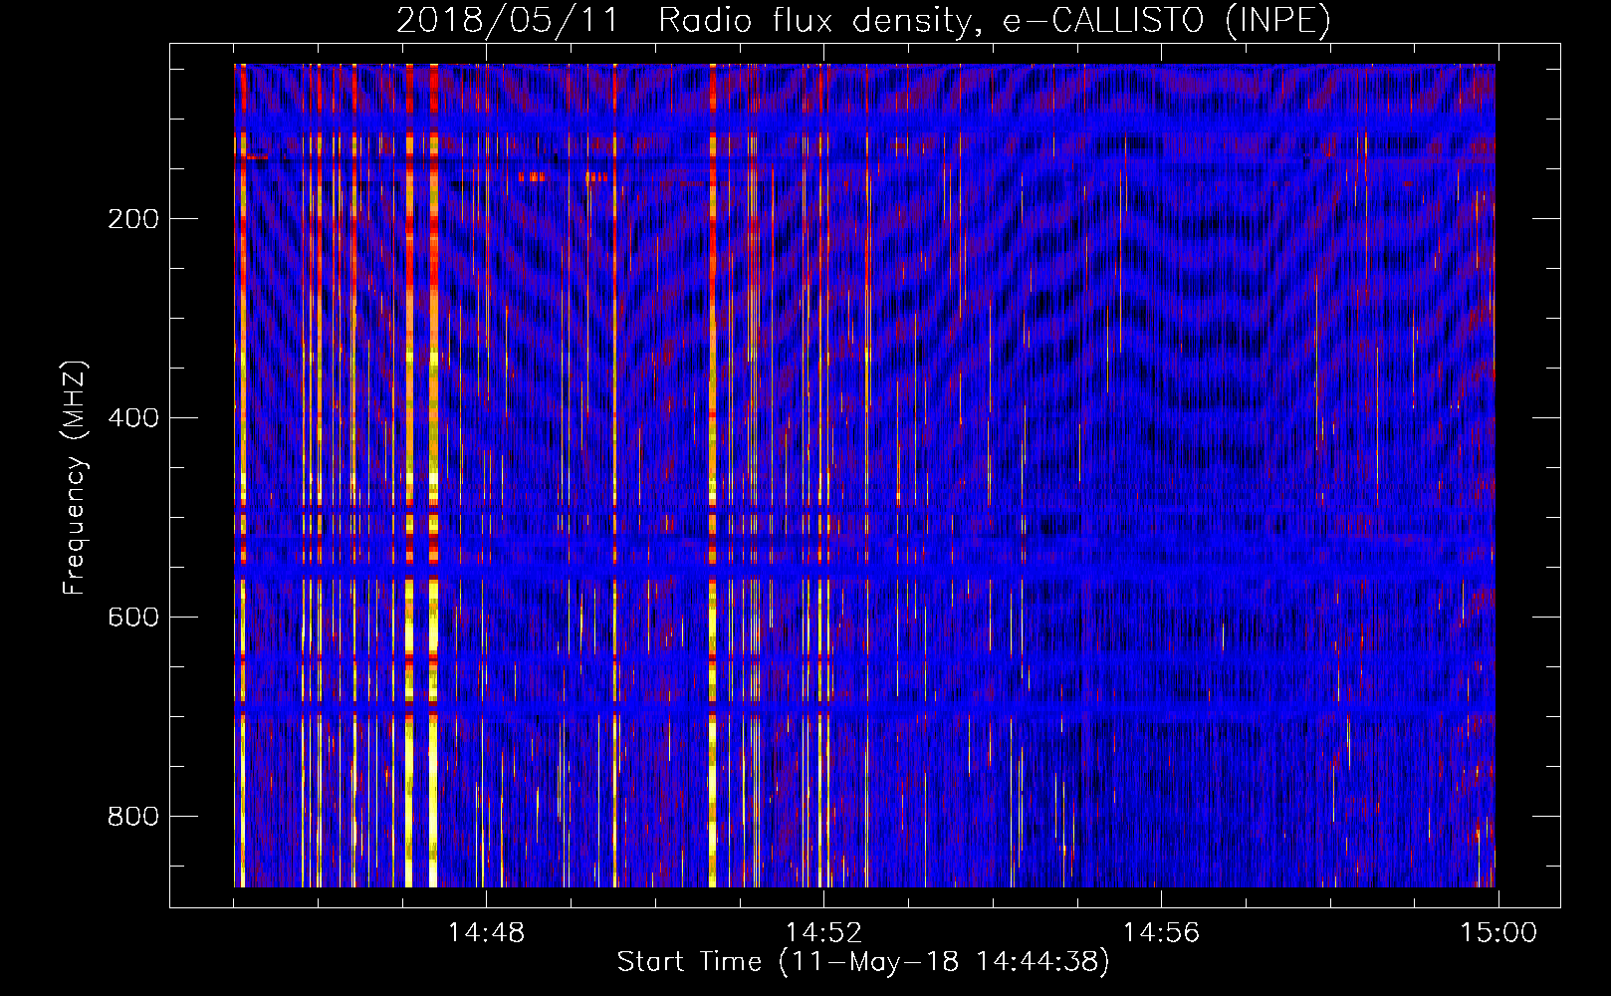Viewport: 1611px width, 996px height.
Task: Click the 14:56 time tick label
Action: (x=1161, y=933)
